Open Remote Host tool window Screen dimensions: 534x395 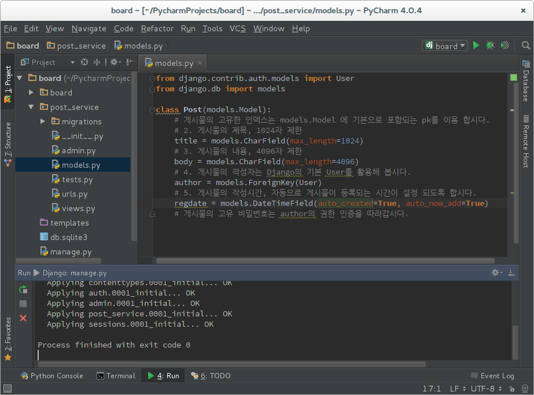pos(526,141)
